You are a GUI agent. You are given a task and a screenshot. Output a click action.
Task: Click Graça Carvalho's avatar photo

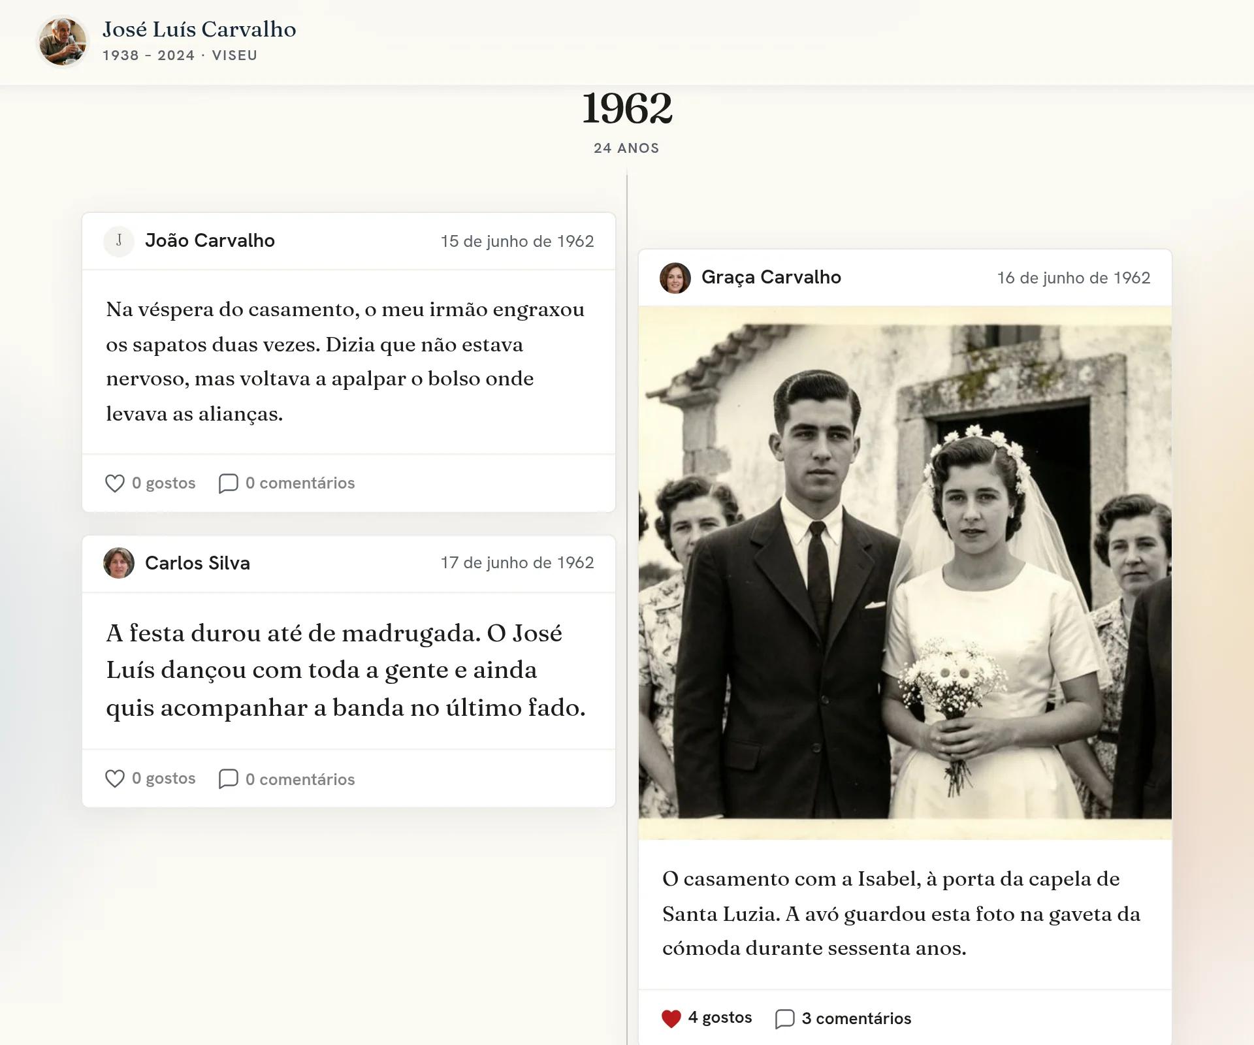click(675, 278)
